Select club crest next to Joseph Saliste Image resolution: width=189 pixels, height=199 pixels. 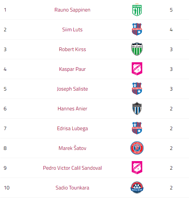[137, 89]
